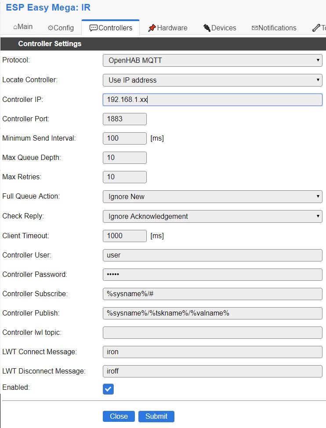Click the Controller Subscribe field
Viewport: 326px width, 428px height.
pyautogui.click(x=213, y=294)
